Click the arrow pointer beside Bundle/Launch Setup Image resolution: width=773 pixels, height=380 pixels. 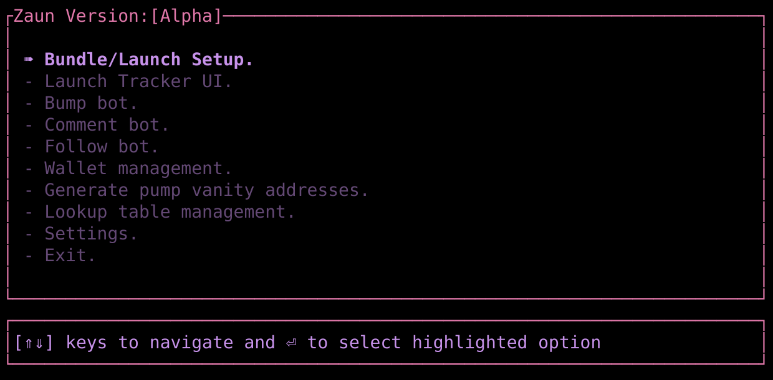(x=29, y=60)
